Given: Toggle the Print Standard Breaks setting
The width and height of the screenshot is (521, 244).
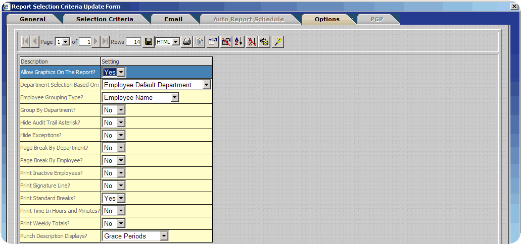Looking at the screenshot, I should [x=114, y=199].
